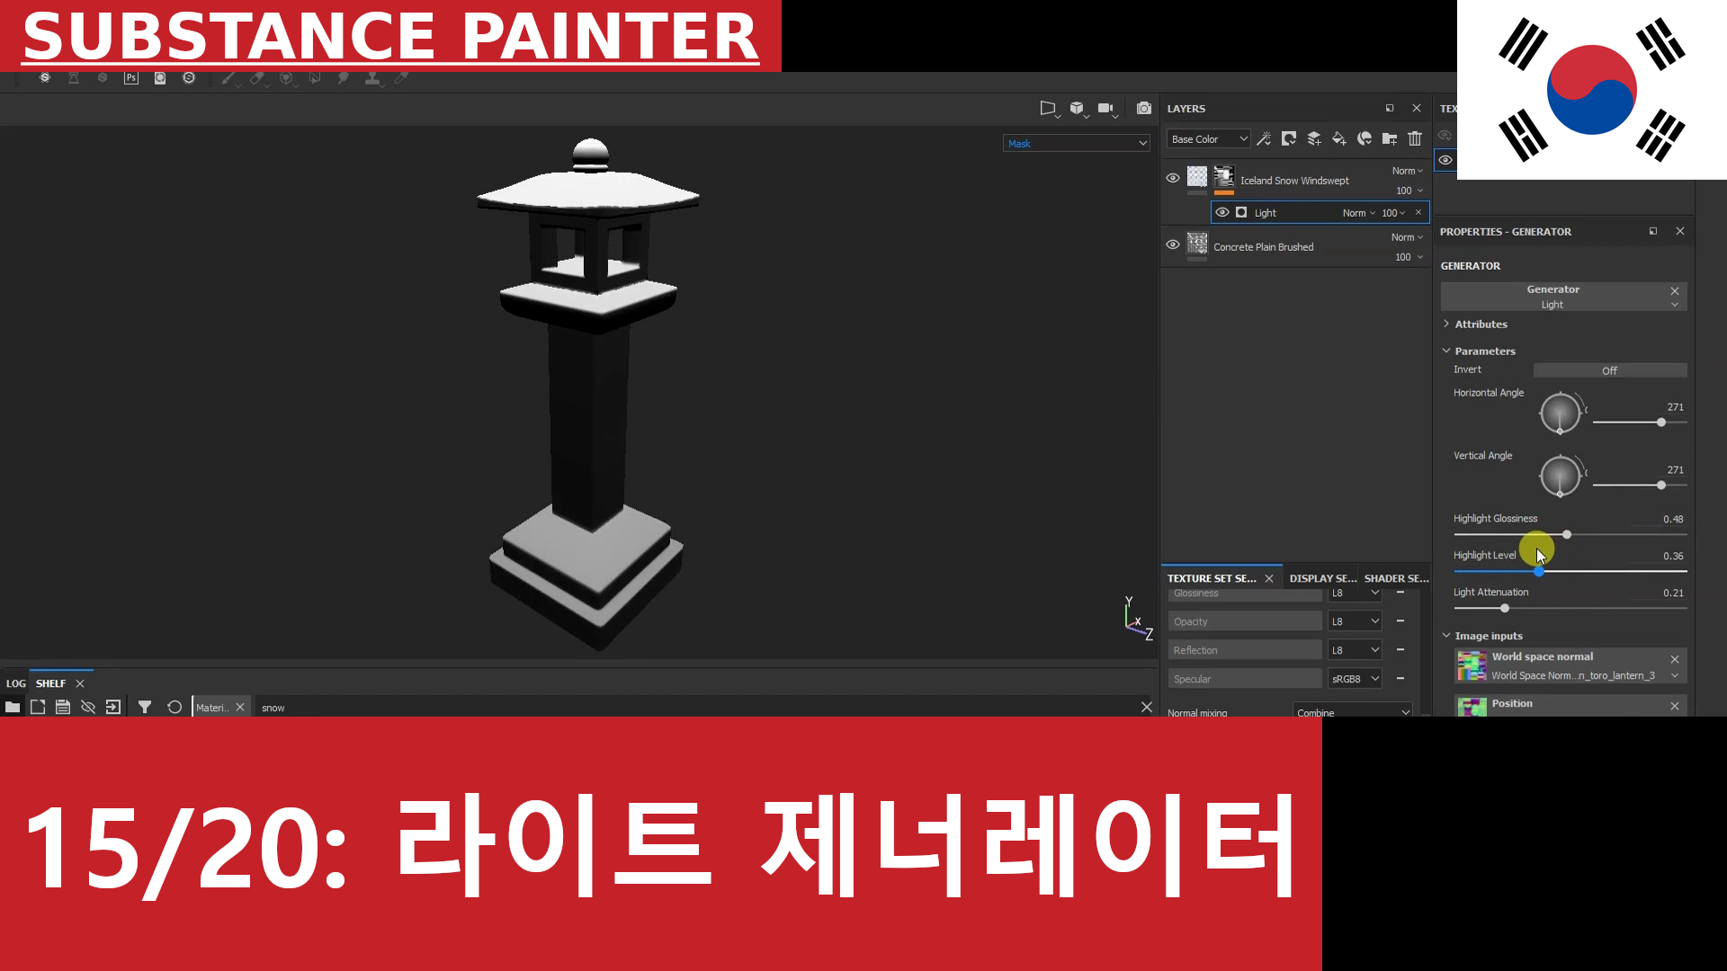Add a new paint layer via stack icon
This screenshot has height=971, width=1727.
[x=1314, y=138]
